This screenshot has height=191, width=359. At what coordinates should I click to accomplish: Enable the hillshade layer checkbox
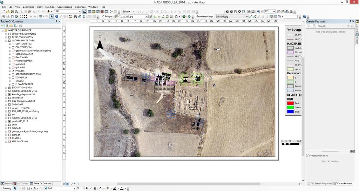pos(9,128)
